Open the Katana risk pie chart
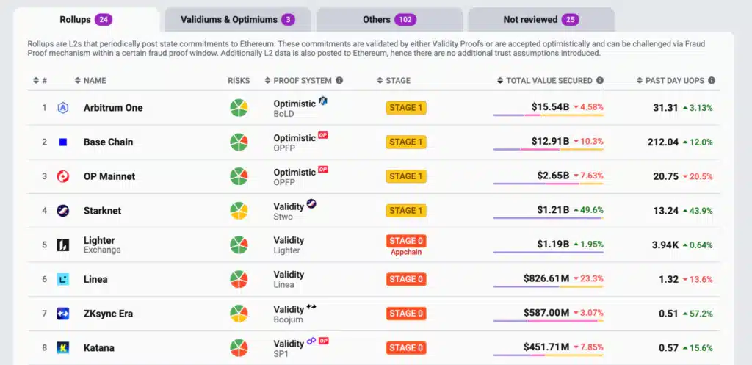The height and width of the screenshot is (365, 752). point(239,348)
